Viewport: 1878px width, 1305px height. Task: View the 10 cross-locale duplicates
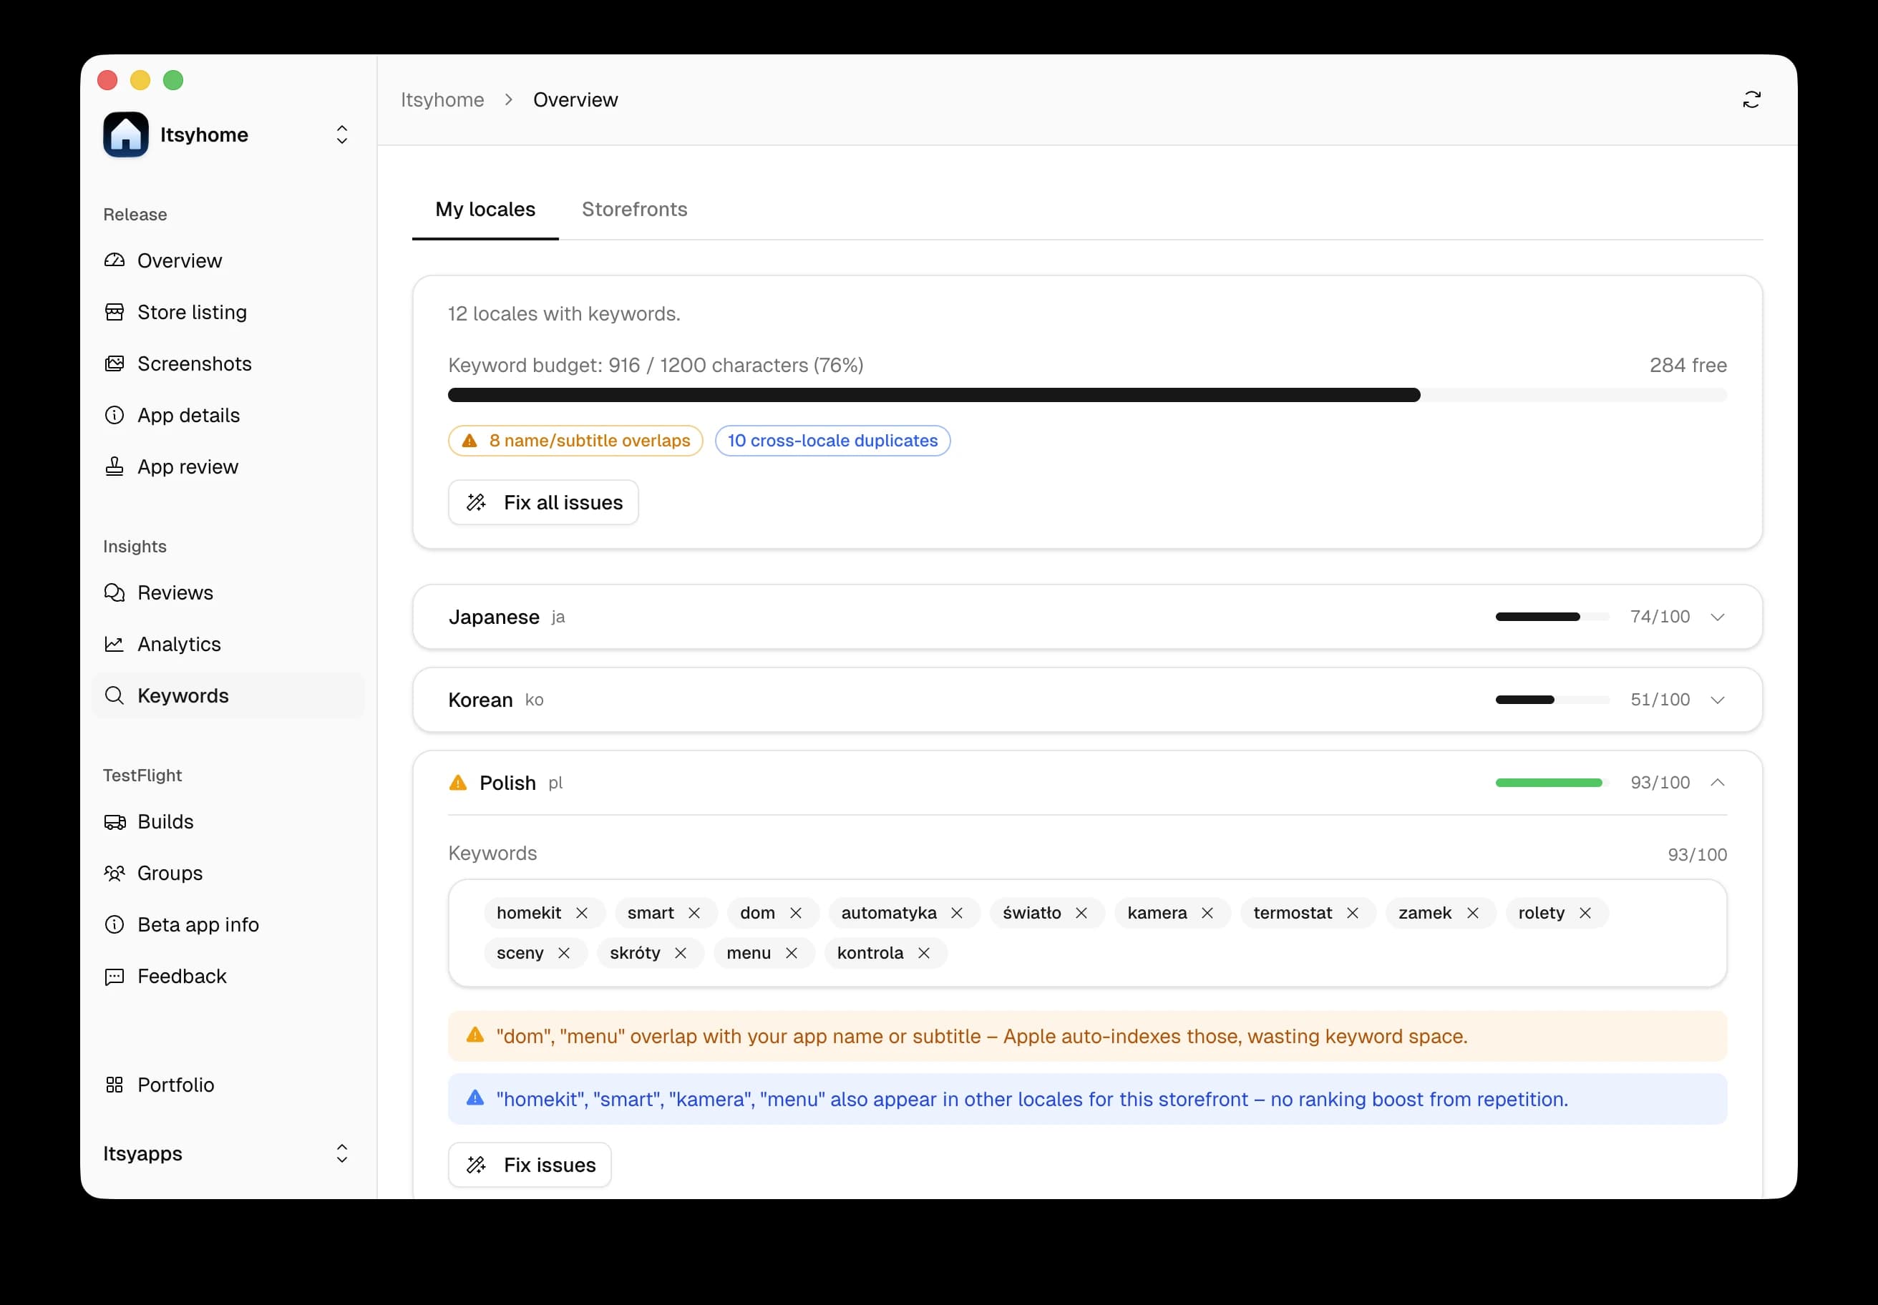[x=832, y=440]
